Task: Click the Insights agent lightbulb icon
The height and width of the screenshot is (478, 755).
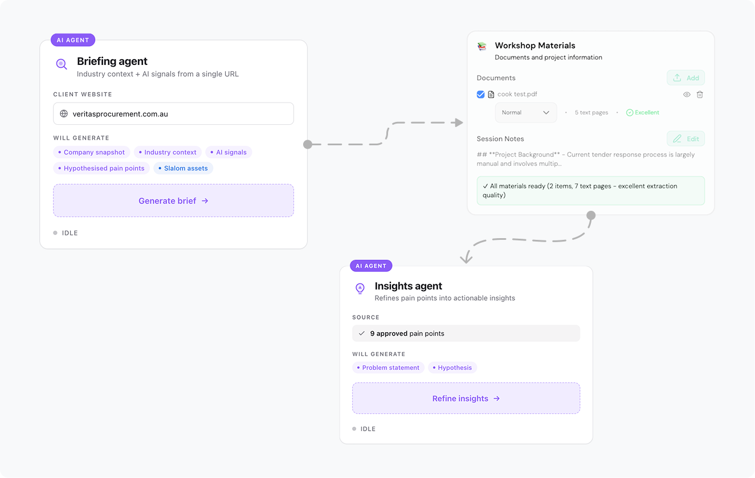Action: [x=360, y=289]
